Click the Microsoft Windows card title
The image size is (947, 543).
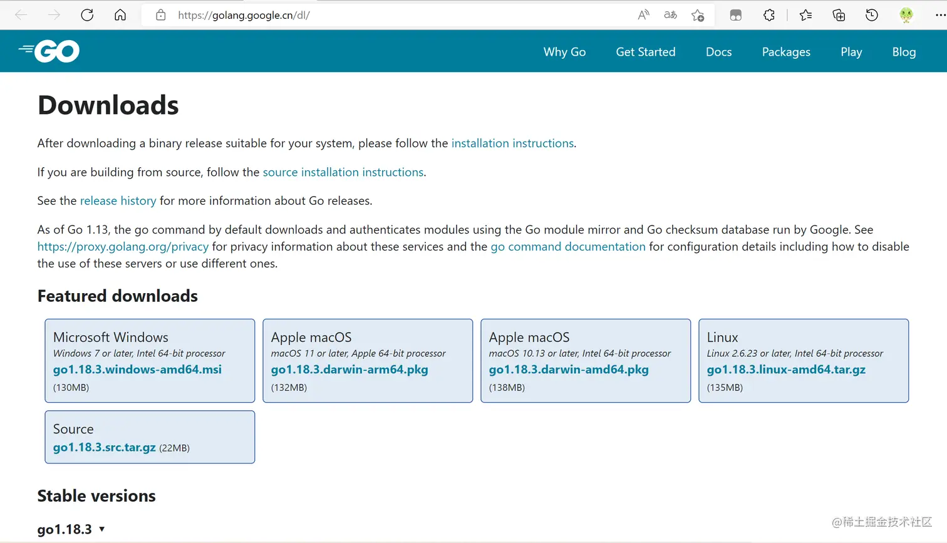111,337
